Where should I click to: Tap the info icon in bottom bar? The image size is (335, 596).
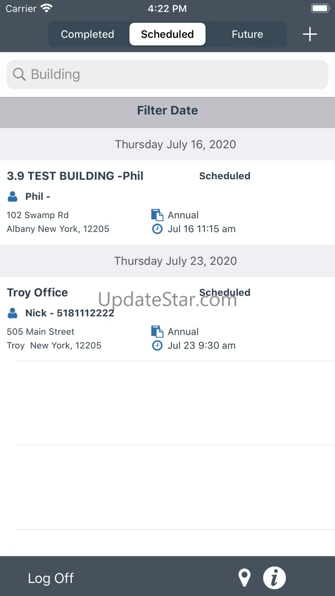coord(274,578)
